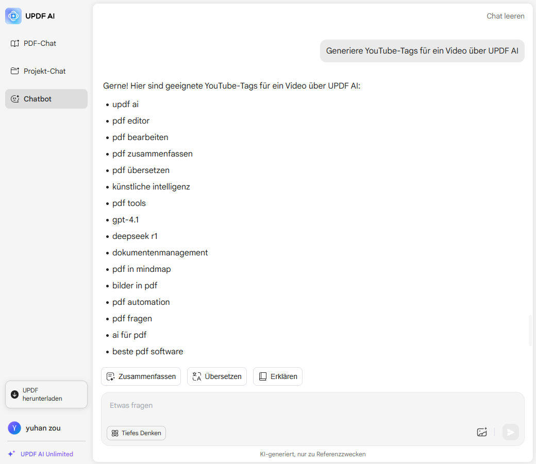Click the tag 'künstliche intelligenz'
Image resolution: width=536 pixels, height=464 pixels.
(151, 186)
